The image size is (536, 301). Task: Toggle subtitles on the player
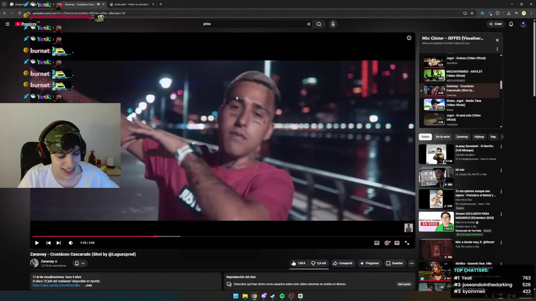tap(376, 242)
